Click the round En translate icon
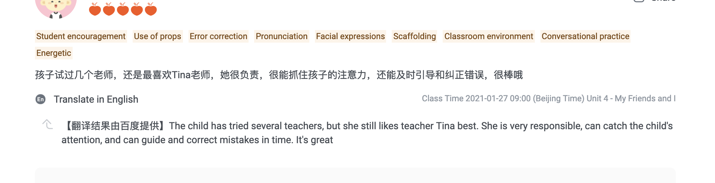This screenshot has height=183, width=715. [40, 100]
